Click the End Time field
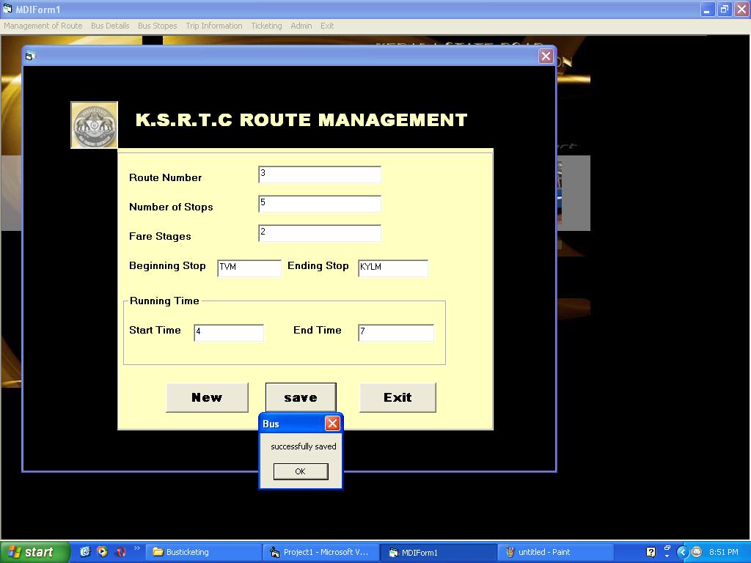 click(395, 333)
